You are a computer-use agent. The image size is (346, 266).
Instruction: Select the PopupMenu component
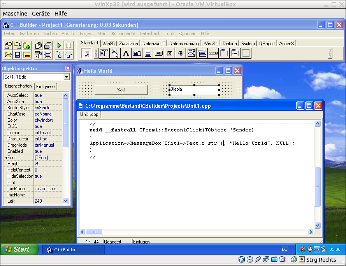pyautogui.click(x=115, y=53)
